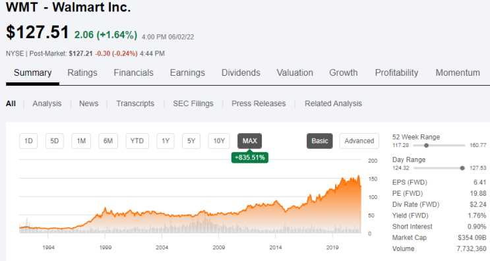490x261 pixels.
Task: Switch to the Growth tab
Action: 343,72
